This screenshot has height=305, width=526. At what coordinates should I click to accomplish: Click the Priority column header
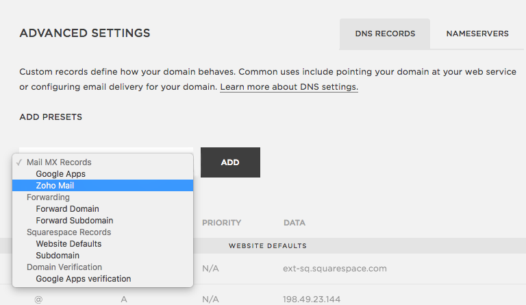[x=221, y=223]
